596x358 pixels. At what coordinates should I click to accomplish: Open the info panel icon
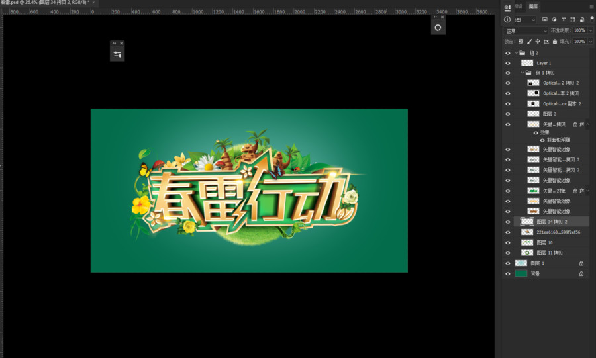(507, 19)
